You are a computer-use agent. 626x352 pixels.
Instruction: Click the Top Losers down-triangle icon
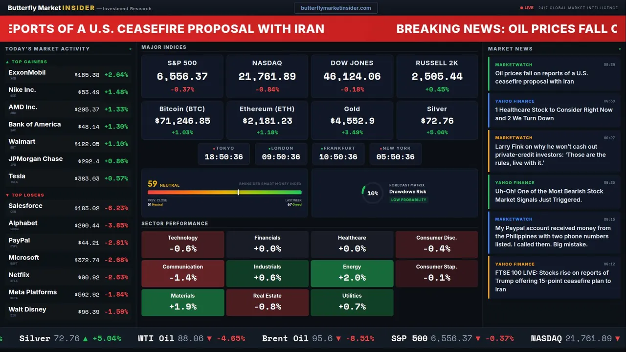point(7,195)
